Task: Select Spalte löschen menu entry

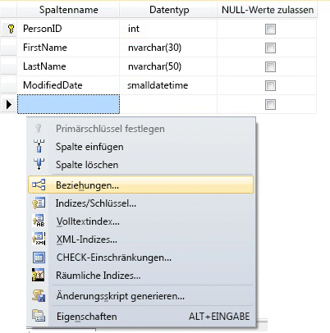Action: [x=141, y=165]
